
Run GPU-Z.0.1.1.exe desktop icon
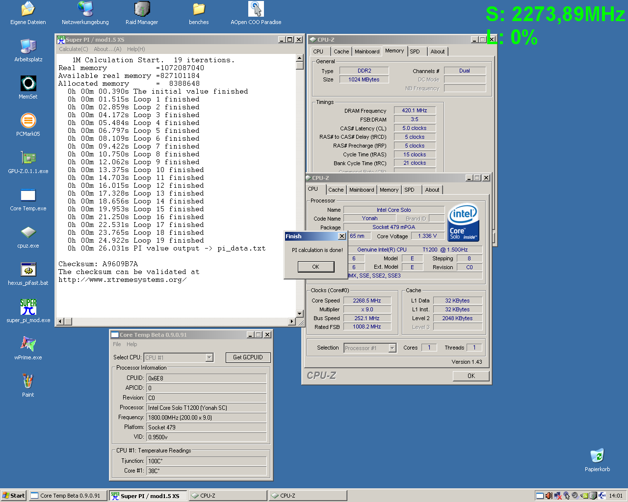pos(28,162)
